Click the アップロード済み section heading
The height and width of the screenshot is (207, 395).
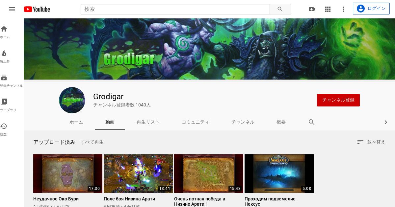click(x=54, y=142)
